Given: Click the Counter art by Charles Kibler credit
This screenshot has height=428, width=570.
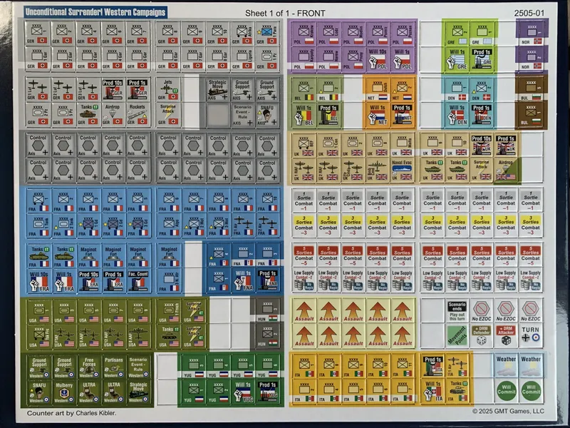Looking at the screenshot, I should click(72, 413).
